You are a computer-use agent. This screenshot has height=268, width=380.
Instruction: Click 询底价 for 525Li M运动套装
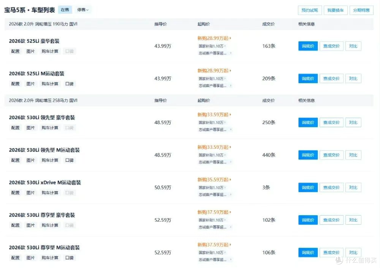[x=308, y=78]
